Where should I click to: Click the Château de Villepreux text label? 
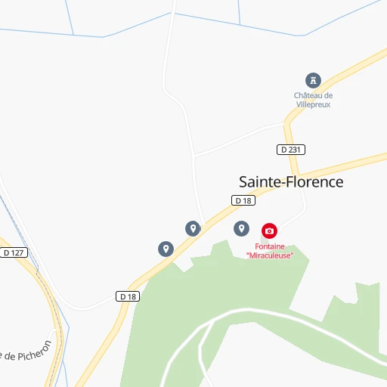pyautogui.click(x=313, y=100)
